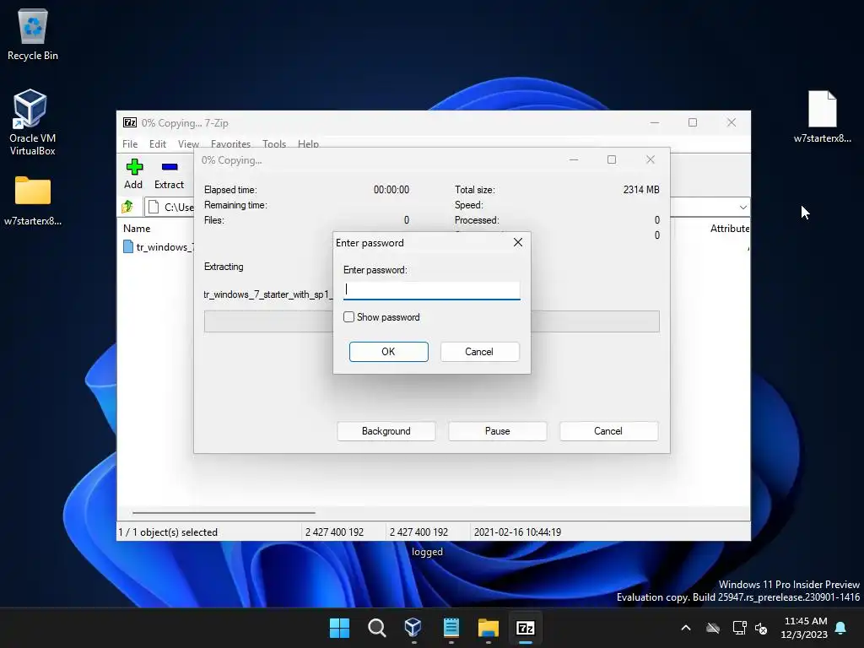This screenshot has width=864, height=648.
Task: Open taskbar Search
Action: tap(377, 628)
